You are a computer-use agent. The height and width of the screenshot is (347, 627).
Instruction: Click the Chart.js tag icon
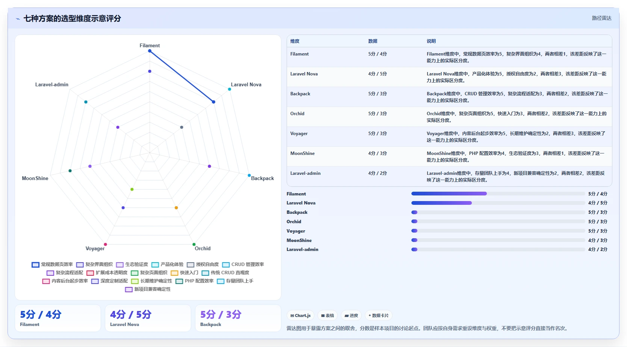point(292,316)
